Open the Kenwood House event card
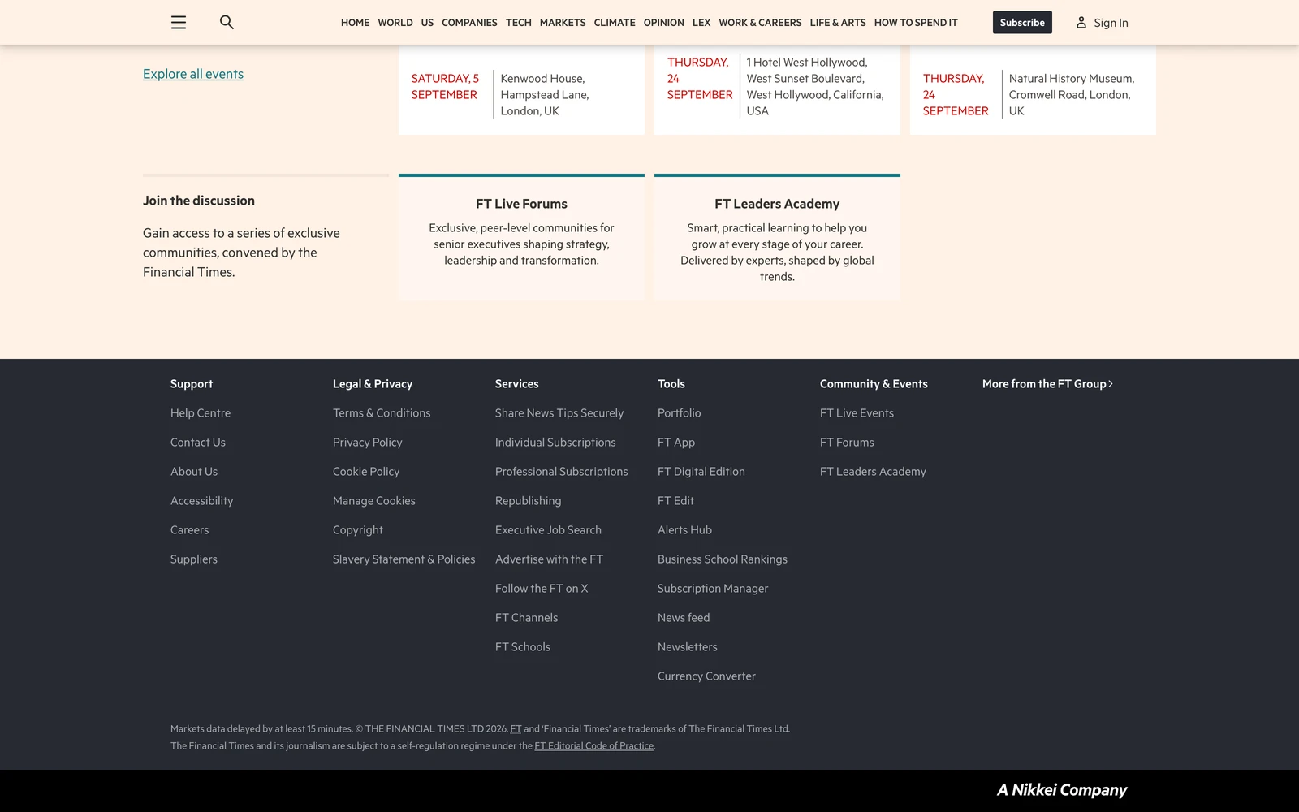1299x812 pixels. (521, 91)
